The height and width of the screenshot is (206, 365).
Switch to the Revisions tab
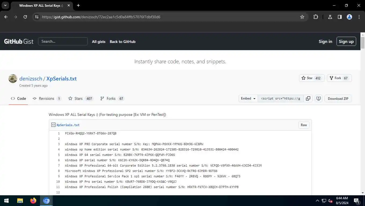47,98
